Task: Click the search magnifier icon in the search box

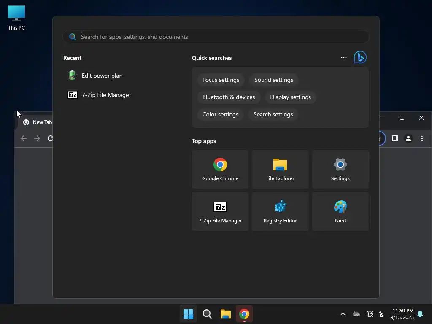Action: click(73, 37)
